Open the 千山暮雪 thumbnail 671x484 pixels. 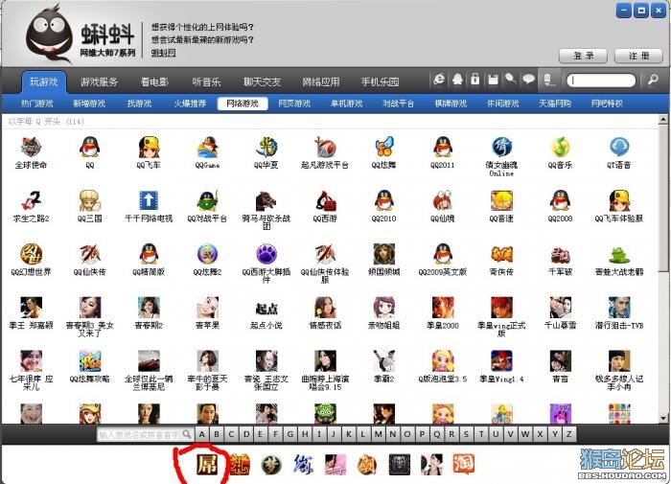pos(560,308)
